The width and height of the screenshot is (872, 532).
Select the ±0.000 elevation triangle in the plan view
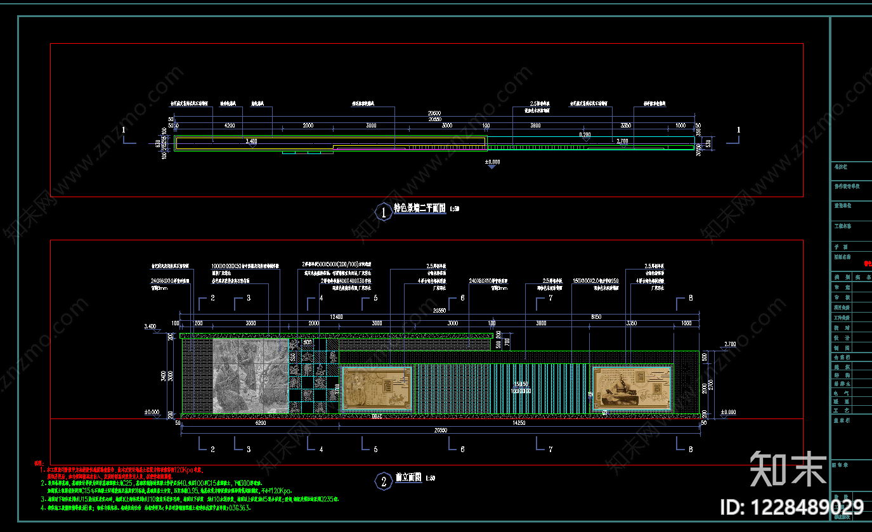pos(492,165)
